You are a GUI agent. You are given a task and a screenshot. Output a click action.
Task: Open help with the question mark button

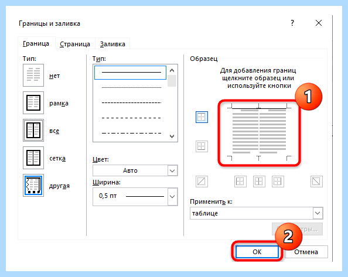pos(292,23)
